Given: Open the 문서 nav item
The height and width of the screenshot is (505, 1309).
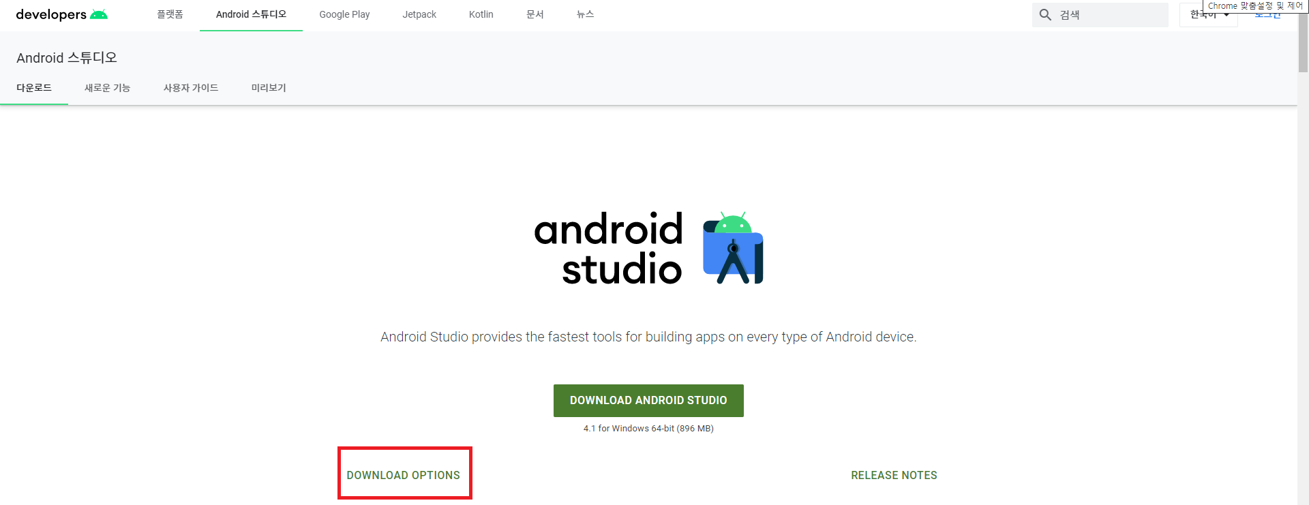Looking at the screenshot, I should [535, 14].
